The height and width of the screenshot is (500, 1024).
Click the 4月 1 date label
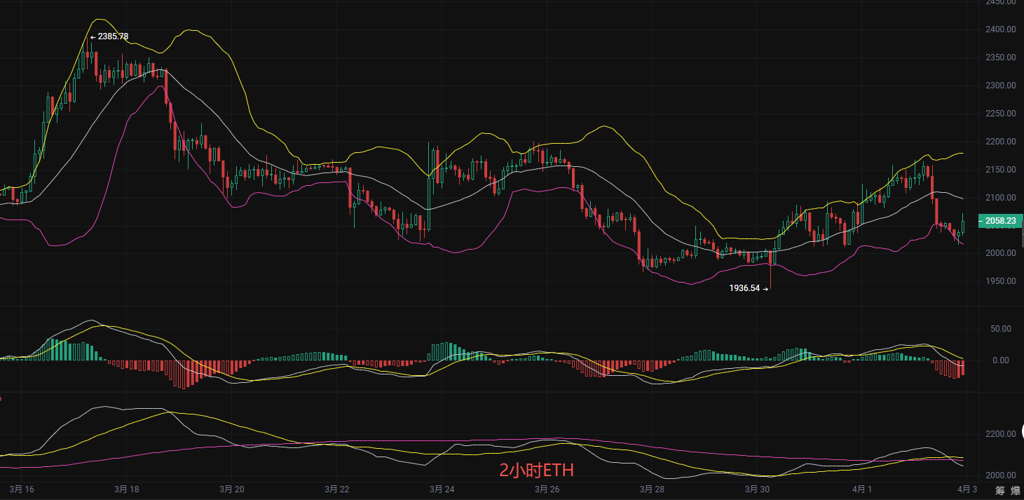pyautogui.click(x=861, y=489)
